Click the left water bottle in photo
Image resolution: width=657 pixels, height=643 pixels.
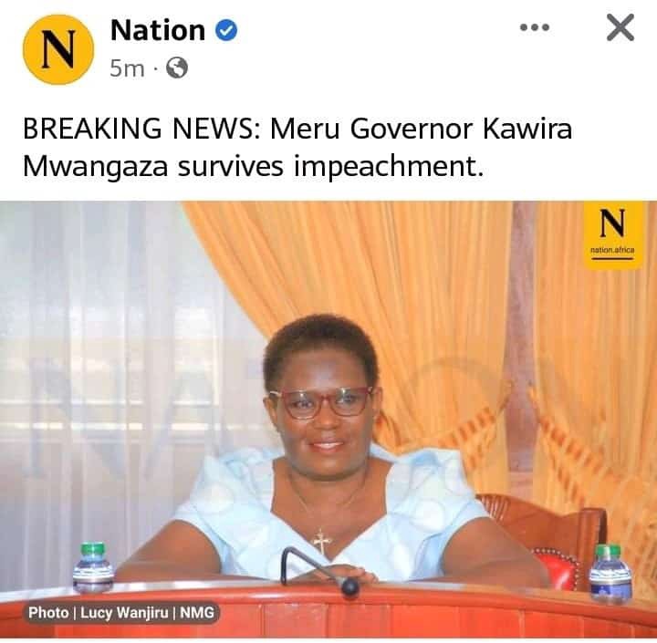[x=93, y=567]
